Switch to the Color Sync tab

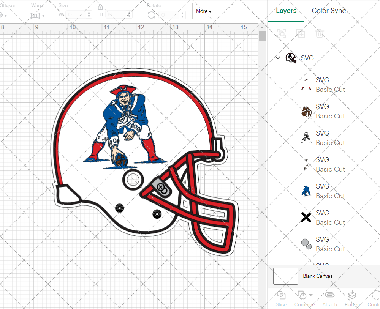coord(329,11)
